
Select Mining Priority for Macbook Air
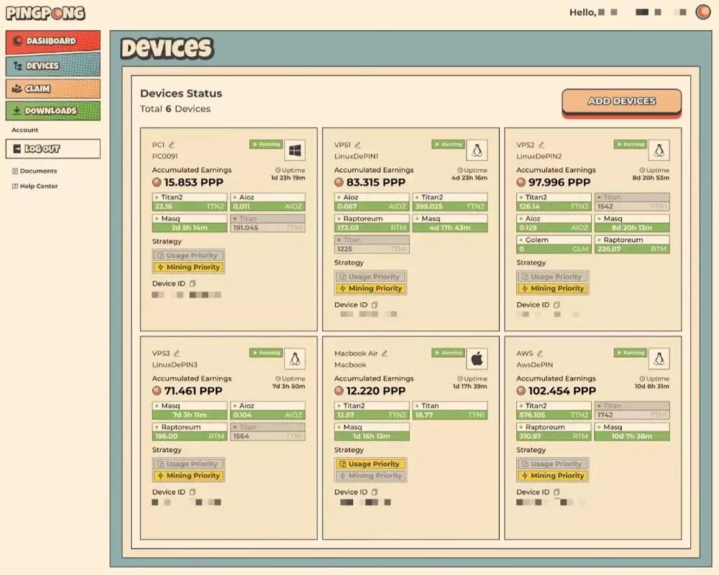370,476
